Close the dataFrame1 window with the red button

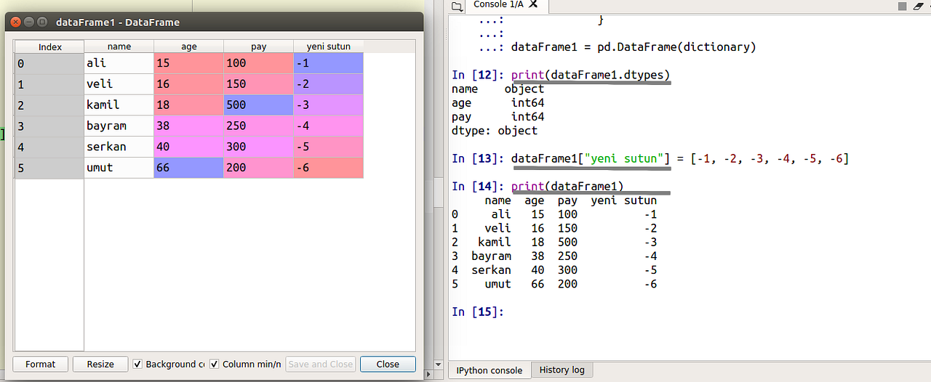[x=16, y=22]
